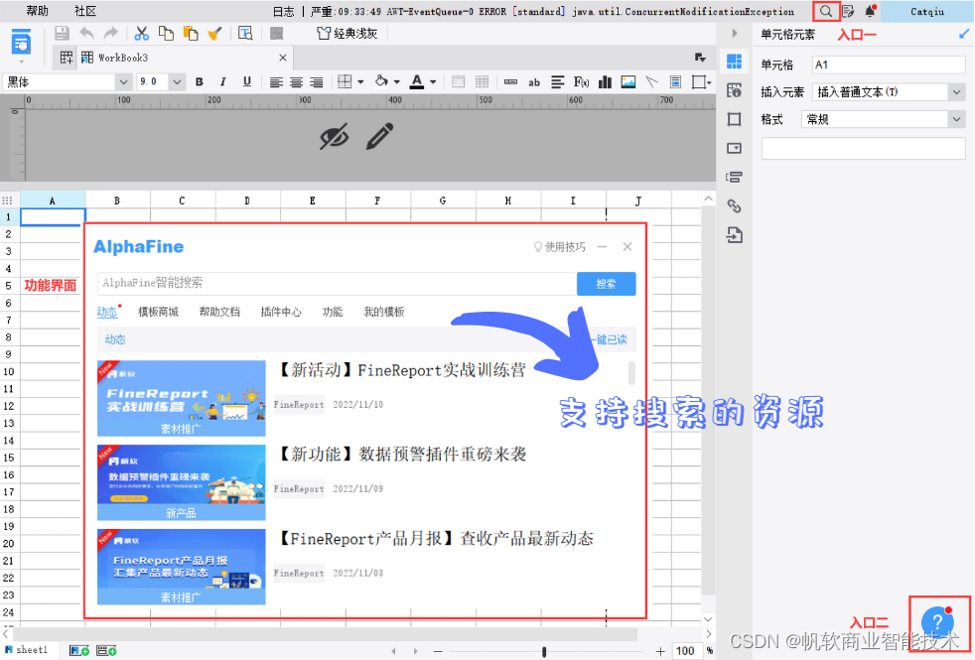Close the WorkBook3 tab
The width and height of the screenshot is (975, 660).
pos(283,58)
